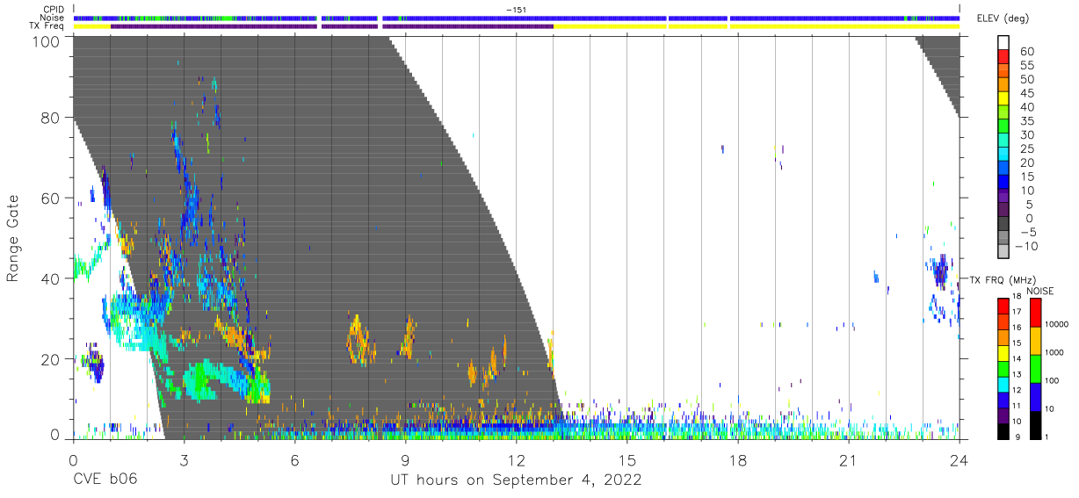Click the "9" tick on UT hours axis
Image resolution: width=1079 pixels, height=498 pixels.
point(405,460)
